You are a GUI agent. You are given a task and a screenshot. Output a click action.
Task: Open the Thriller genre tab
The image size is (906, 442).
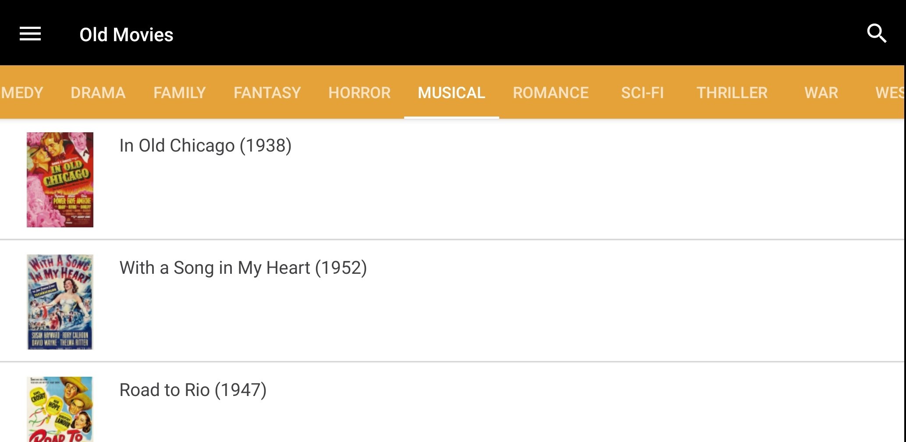pos(732,92)
